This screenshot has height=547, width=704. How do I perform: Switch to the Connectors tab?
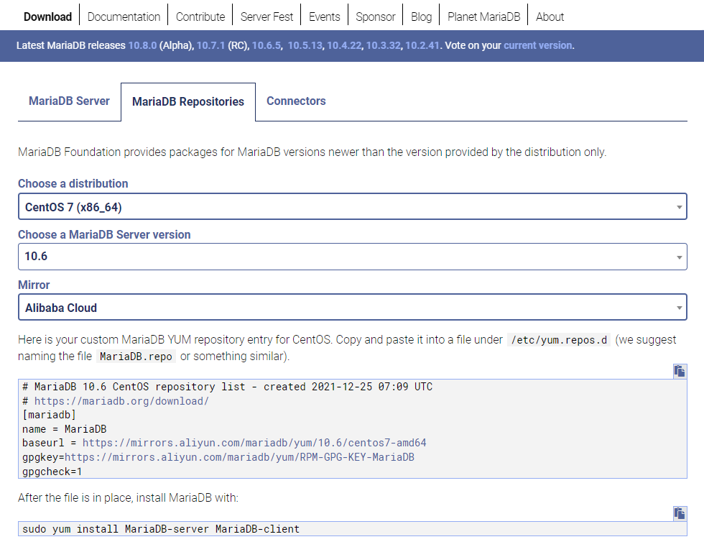(296, 101)
